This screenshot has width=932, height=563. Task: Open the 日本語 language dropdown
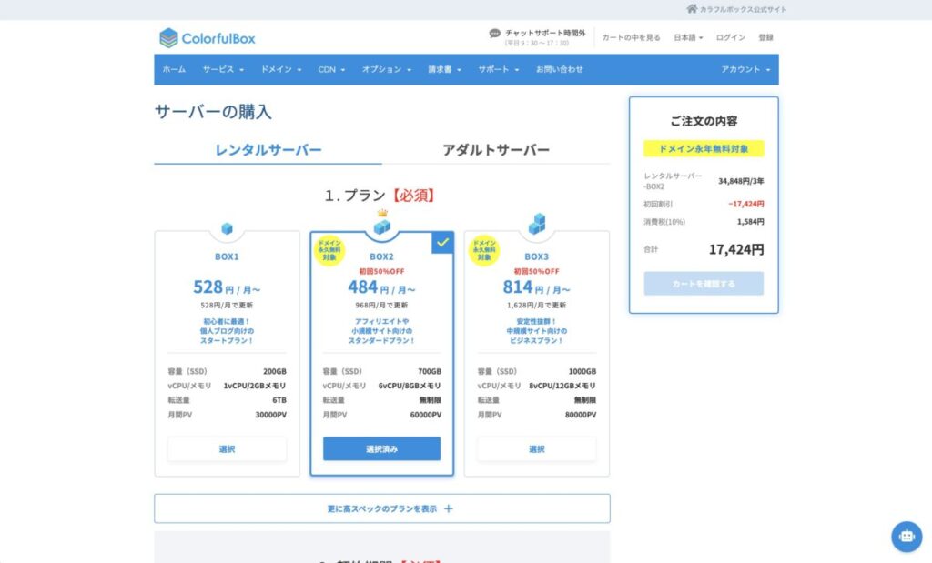click(x=687, y=38)
